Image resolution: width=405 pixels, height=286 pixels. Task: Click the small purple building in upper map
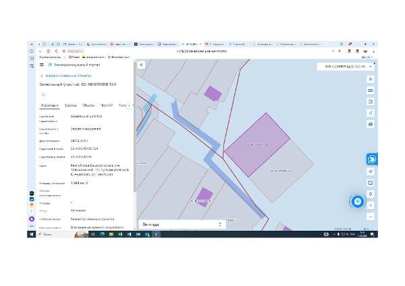click(213, 94)
